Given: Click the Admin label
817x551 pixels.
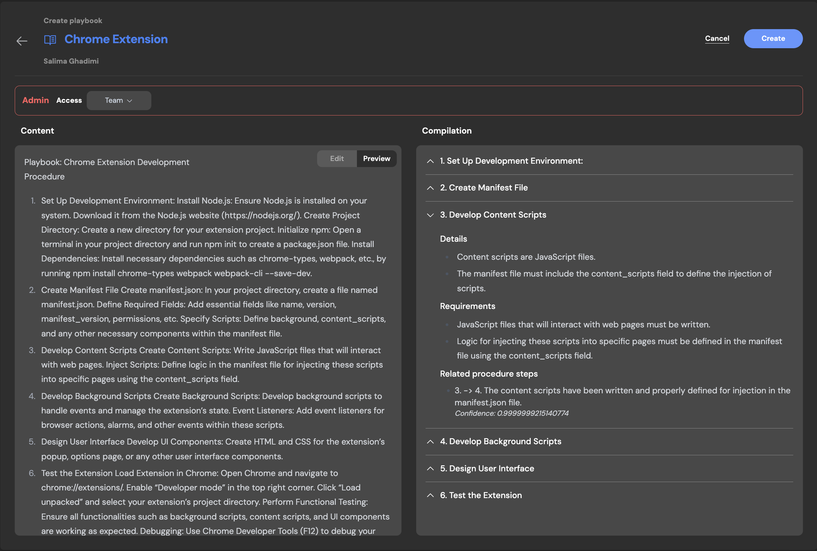Looking at the screenshot, I should click(35, 100).
